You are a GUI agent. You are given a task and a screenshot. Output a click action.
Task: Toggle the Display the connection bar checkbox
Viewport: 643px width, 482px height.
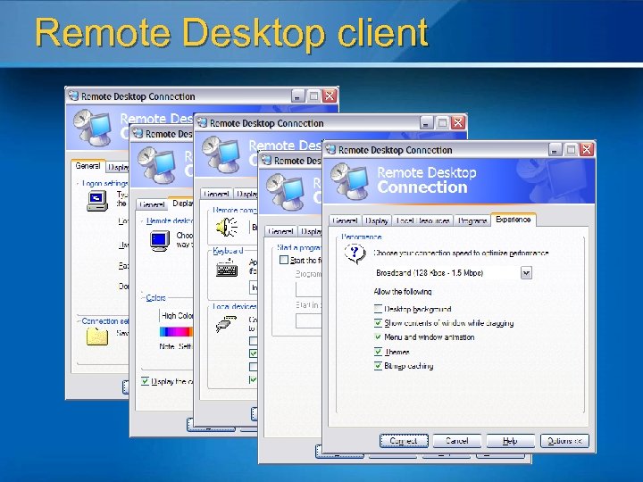145,381
